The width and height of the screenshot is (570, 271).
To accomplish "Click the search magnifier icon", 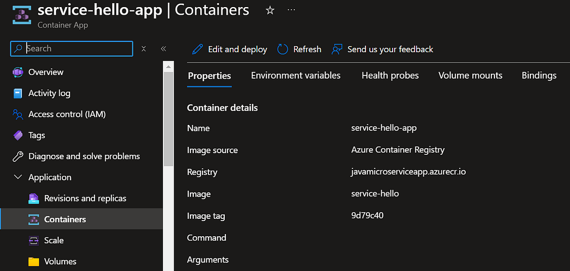I will (18, 49).
